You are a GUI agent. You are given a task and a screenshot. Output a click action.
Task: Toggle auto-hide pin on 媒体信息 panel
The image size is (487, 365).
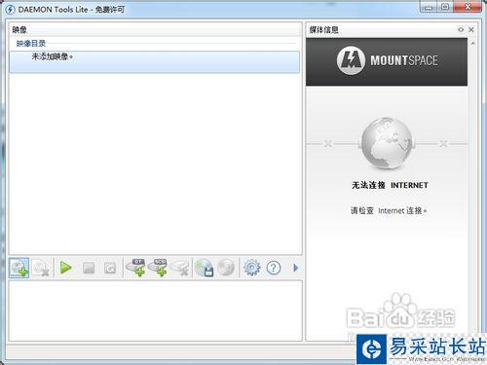461,30
